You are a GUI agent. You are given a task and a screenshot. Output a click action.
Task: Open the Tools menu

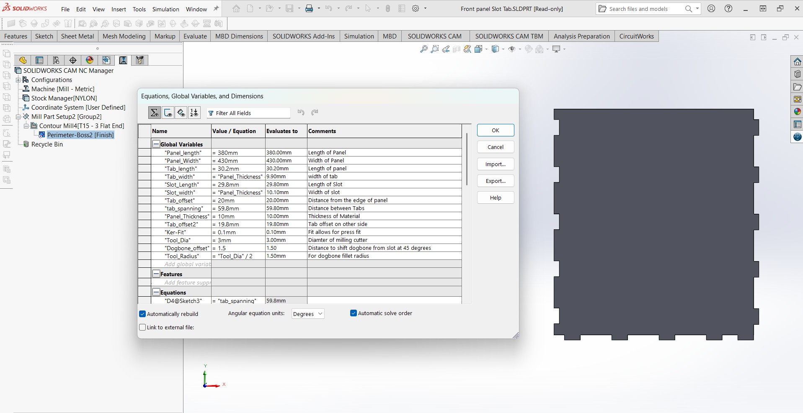[139, 9]
